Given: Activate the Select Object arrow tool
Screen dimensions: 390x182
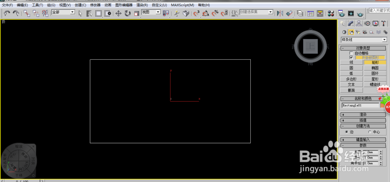Looking at the screenshot, I should point(80,13).
